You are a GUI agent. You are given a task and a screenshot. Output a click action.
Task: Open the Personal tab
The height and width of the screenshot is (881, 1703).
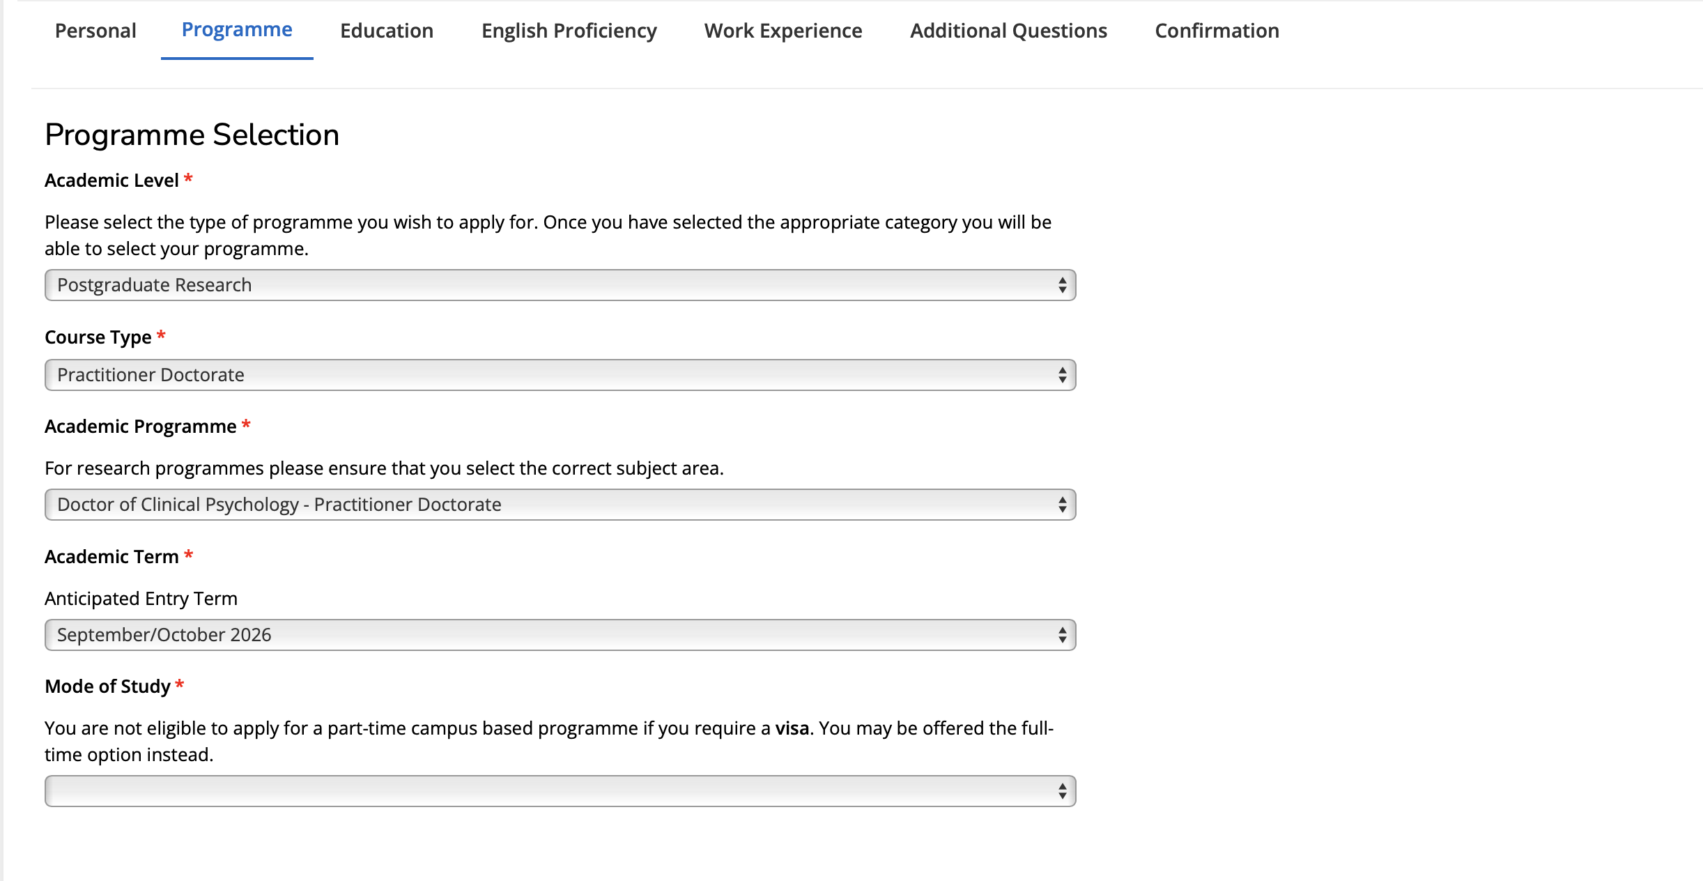(95, 31)
